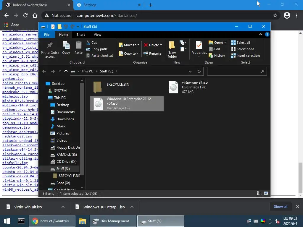Screen dimensions: 303x227
Task: Open the Windows Start menu
Action: 7,221
